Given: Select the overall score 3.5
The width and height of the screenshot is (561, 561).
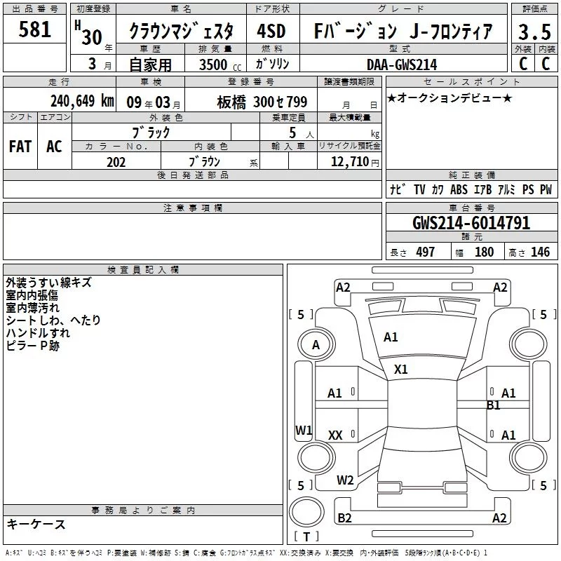Looking at the screenshot, I should 534,32.
